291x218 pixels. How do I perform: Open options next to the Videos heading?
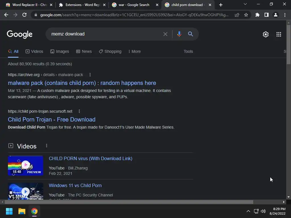[x=47, y=146]
